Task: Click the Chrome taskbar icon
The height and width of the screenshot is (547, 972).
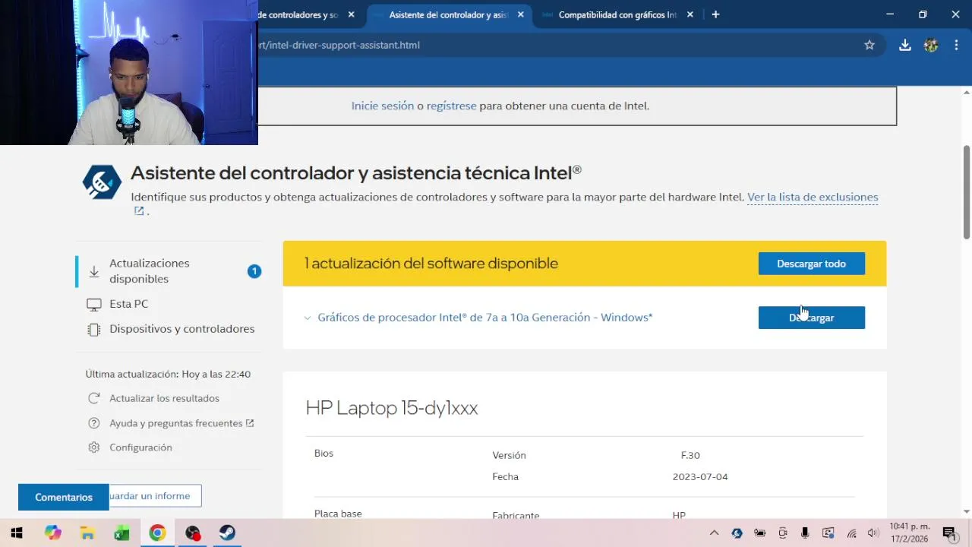Action: 157,533
